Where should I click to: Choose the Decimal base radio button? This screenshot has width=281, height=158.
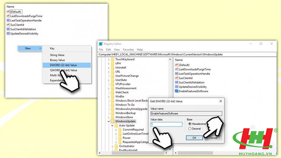pos(190,129)
